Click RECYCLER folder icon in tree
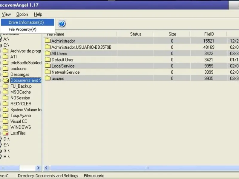The height and width of the screenshot is (179, 239). [x=6, y=104]
